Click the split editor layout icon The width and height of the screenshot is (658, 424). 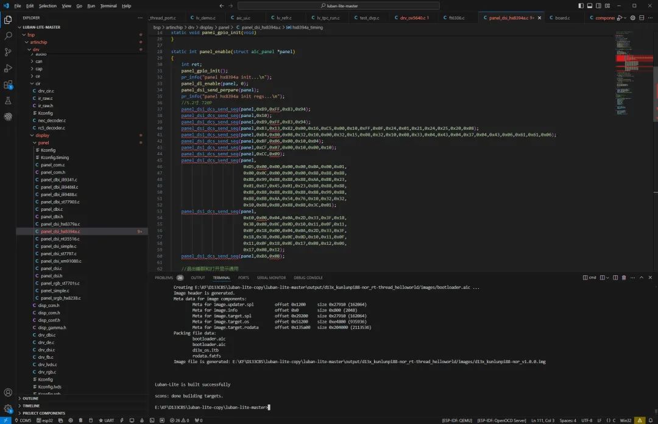pyautogui.click(x=642, y=18)
